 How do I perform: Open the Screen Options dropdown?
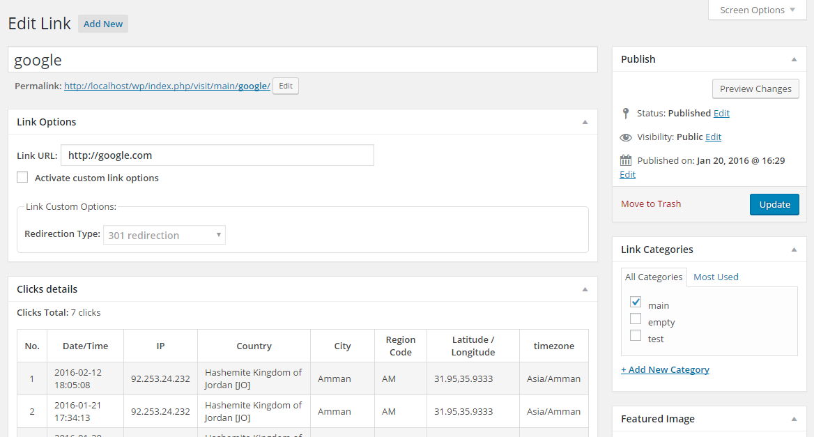pos(757,10)
